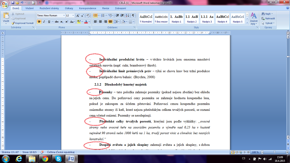
Task: Click Nahradit (Replace) button
Action: click(x=268, y=19)
